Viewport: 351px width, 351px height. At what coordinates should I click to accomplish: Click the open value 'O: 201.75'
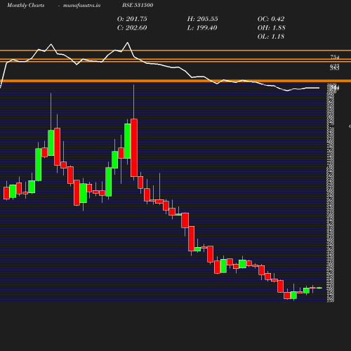[132, 19]
